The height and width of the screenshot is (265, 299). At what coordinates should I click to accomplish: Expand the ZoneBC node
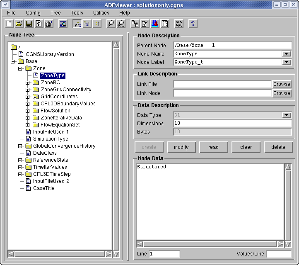pos(28,83)
